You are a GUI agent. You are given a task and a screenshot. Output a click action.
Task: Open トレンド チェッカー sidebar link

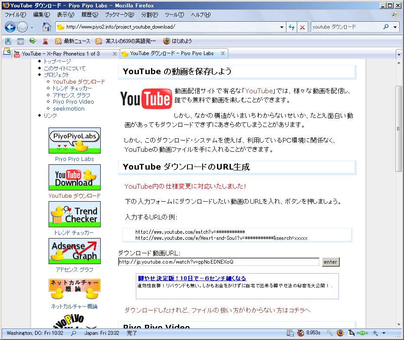click(72, 88)
